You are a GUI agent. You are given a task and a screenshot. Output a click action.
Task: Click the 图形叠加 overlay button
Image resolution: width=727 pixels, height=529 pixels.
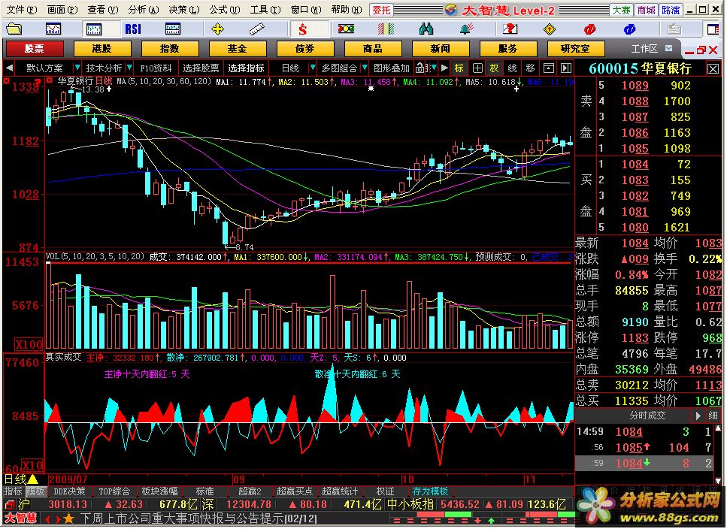(392, 68)
